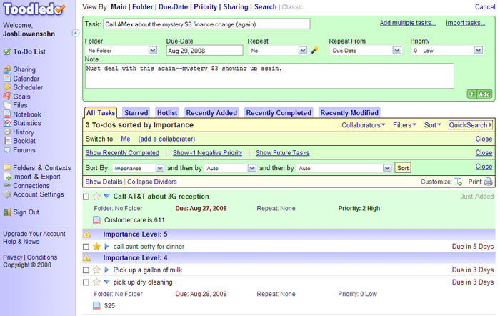Open the 'Add multiple tasks...' link

click(x=407, y=23)
